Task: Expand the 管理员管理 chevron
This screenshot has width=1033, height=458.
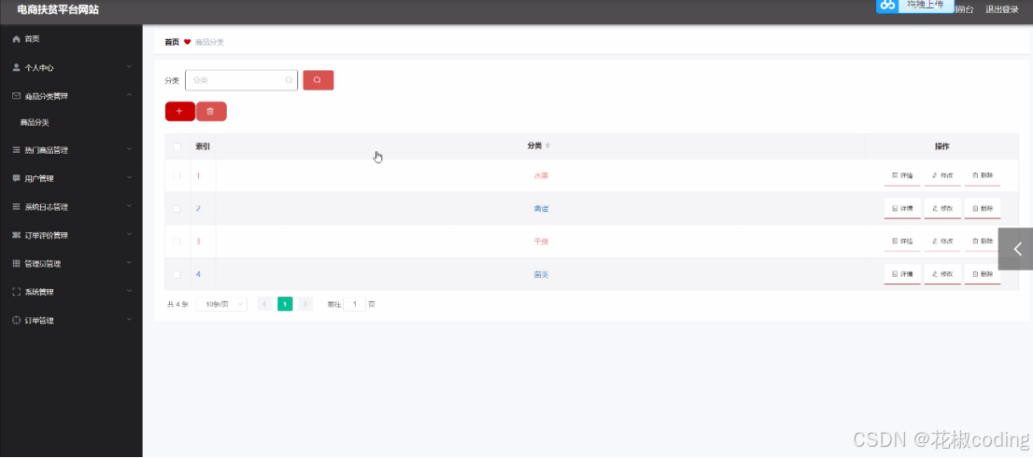Action: (129, 263)
